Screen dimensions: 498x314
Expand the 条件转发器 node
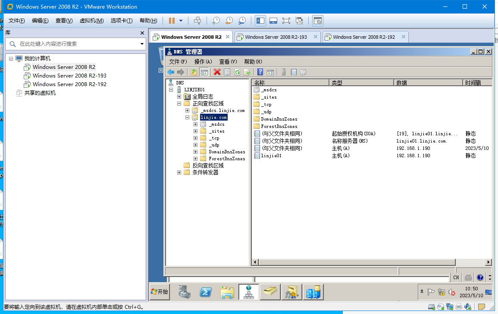(179, 173)
